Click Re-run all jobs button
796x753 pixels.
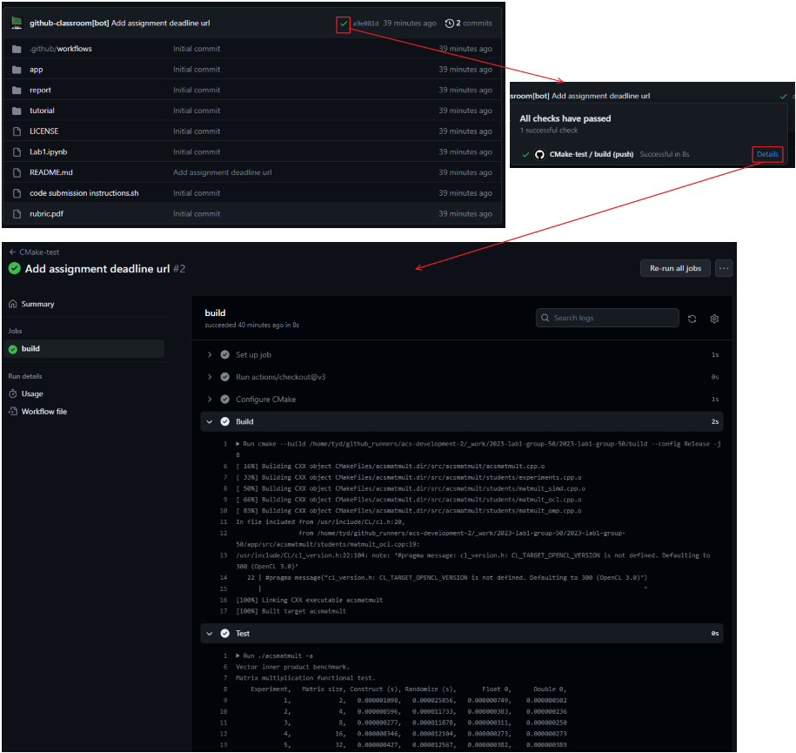(675, 268)
